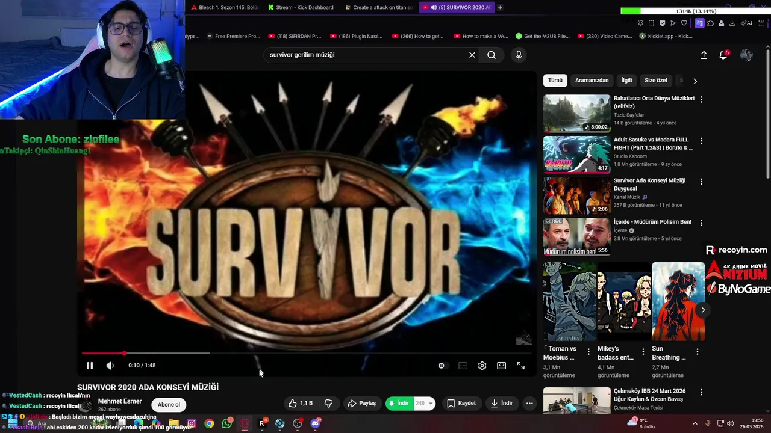Viewport: 771px width, 433px height.
Task: Switch the player to theater mode
Action: pyautogui.click(x=501, y=366)
